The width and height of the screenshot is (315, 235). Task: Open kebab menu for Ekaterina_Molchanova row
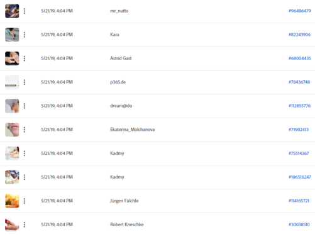(25, 130)
